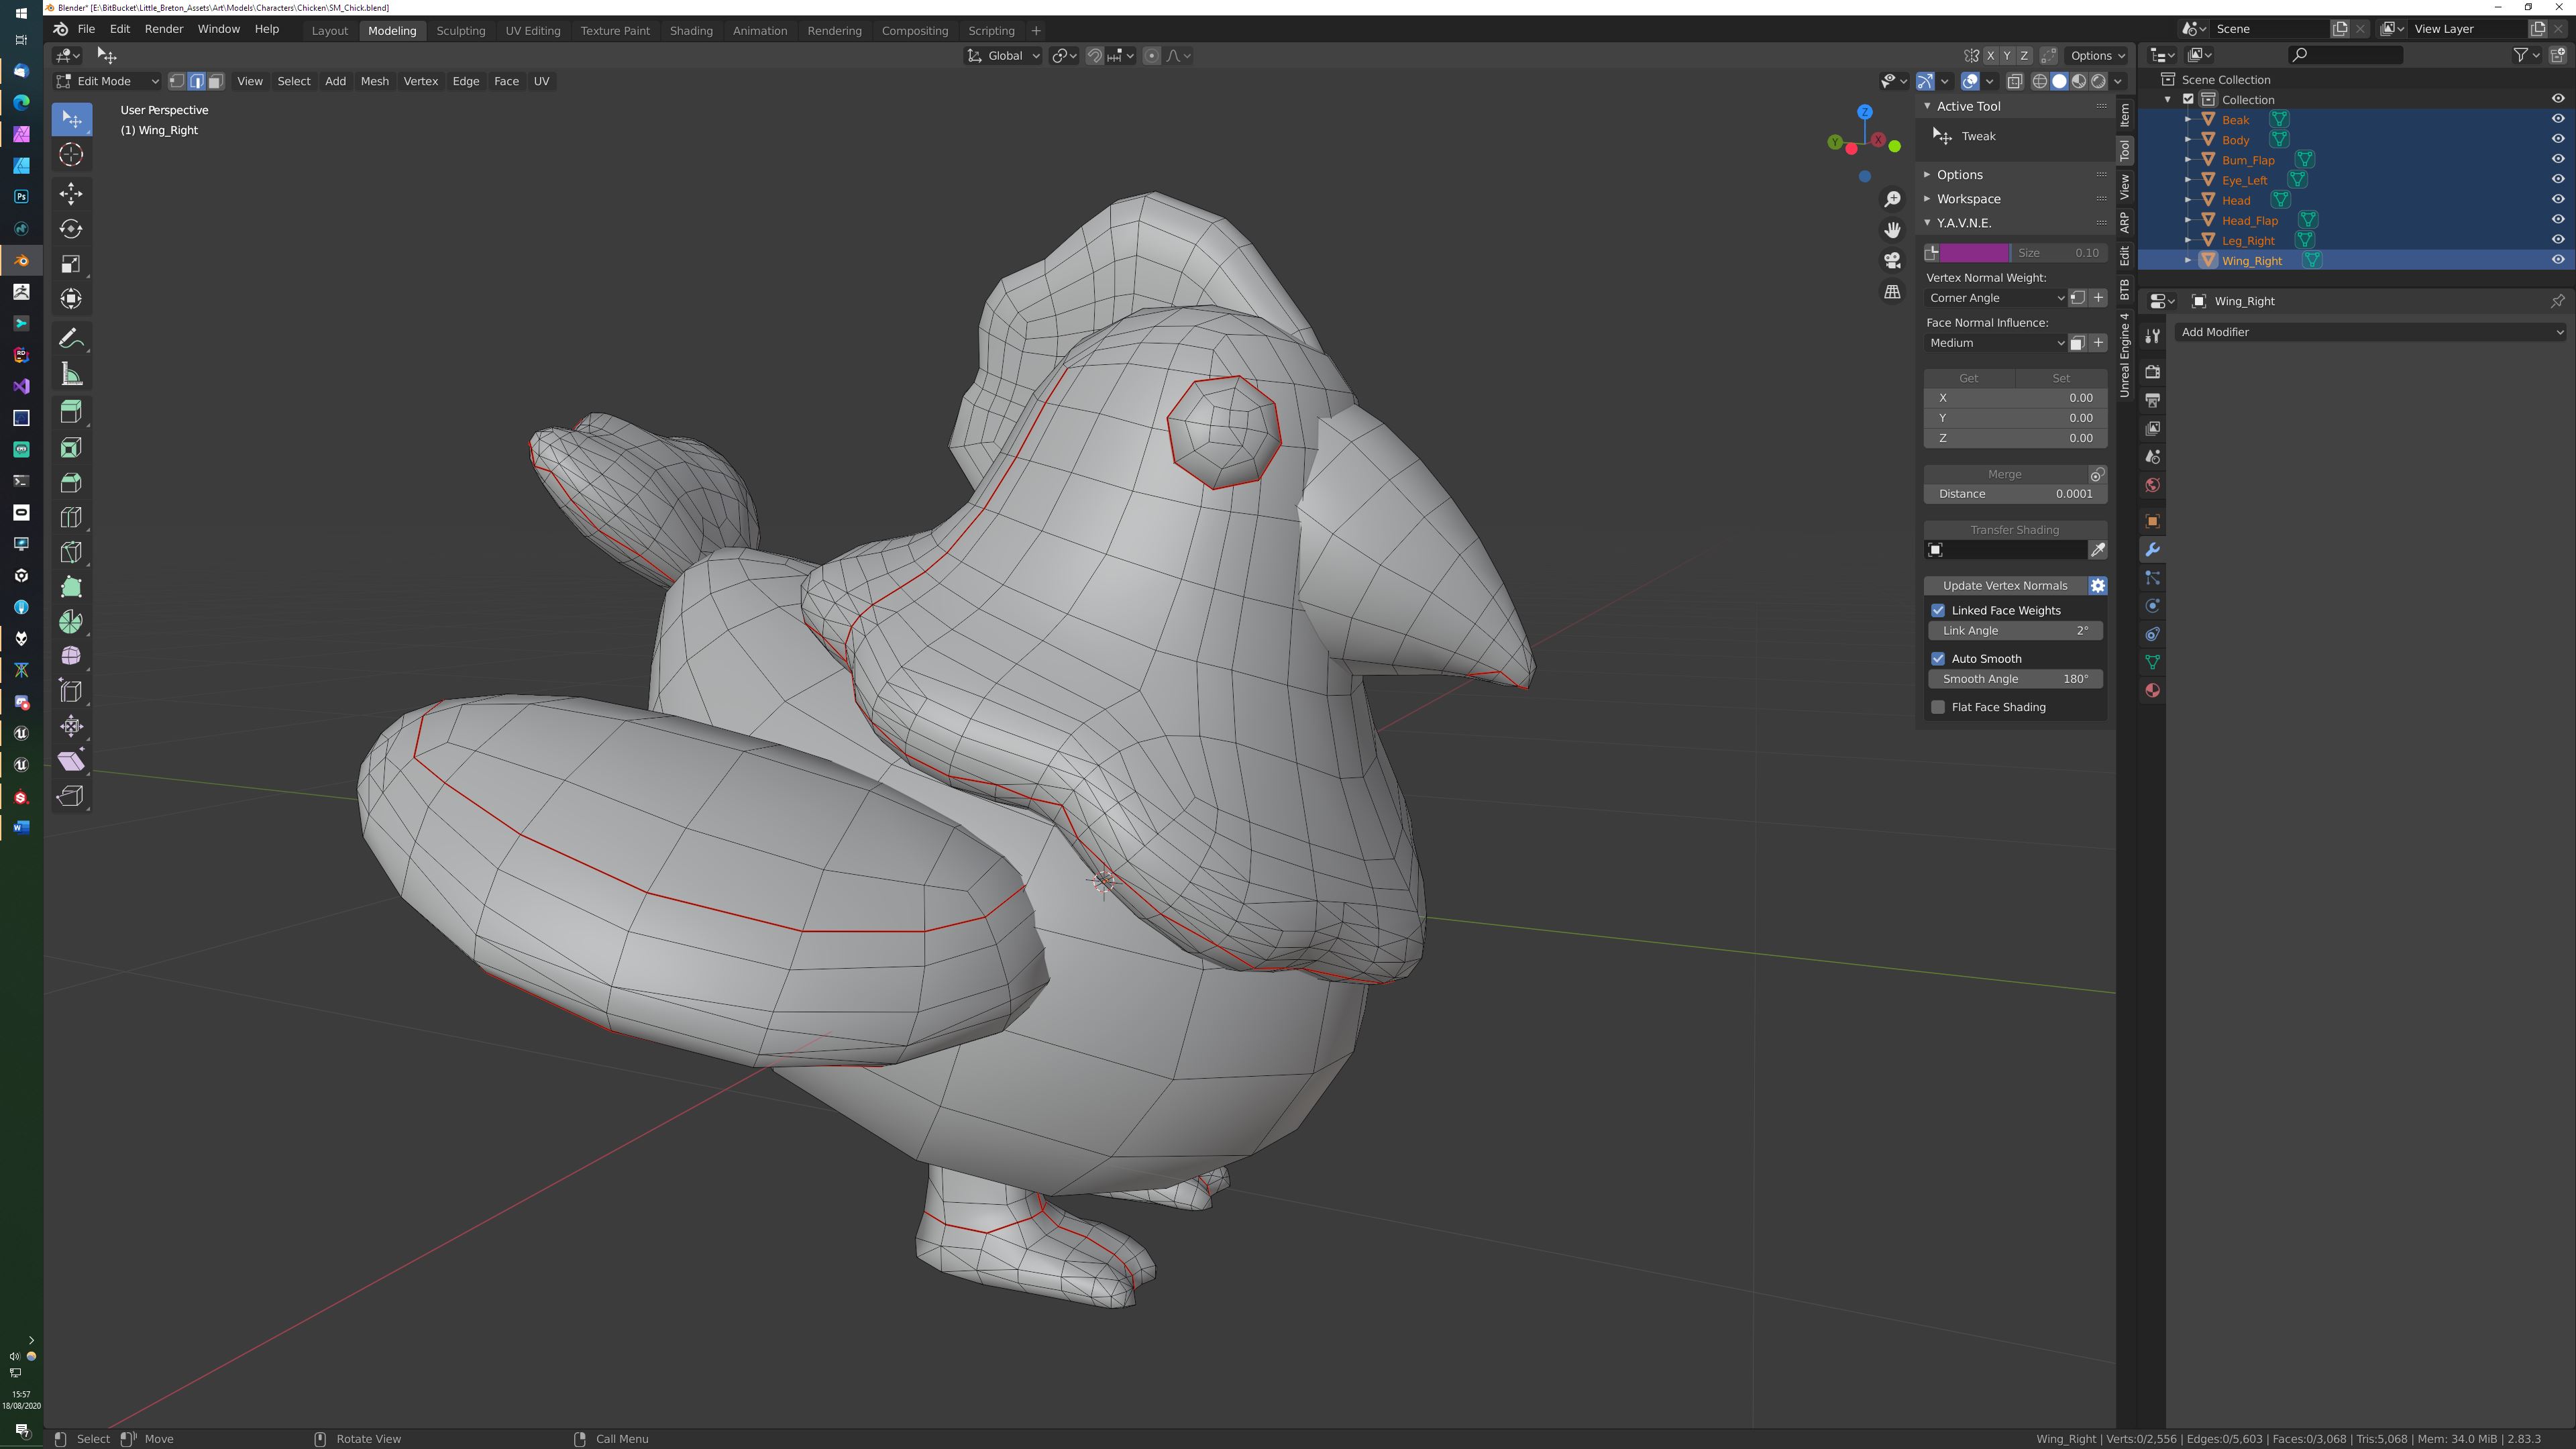Select the Loop Cut tool
2576x1449 pixels.
pyautogui.click(x=71, y=517)
